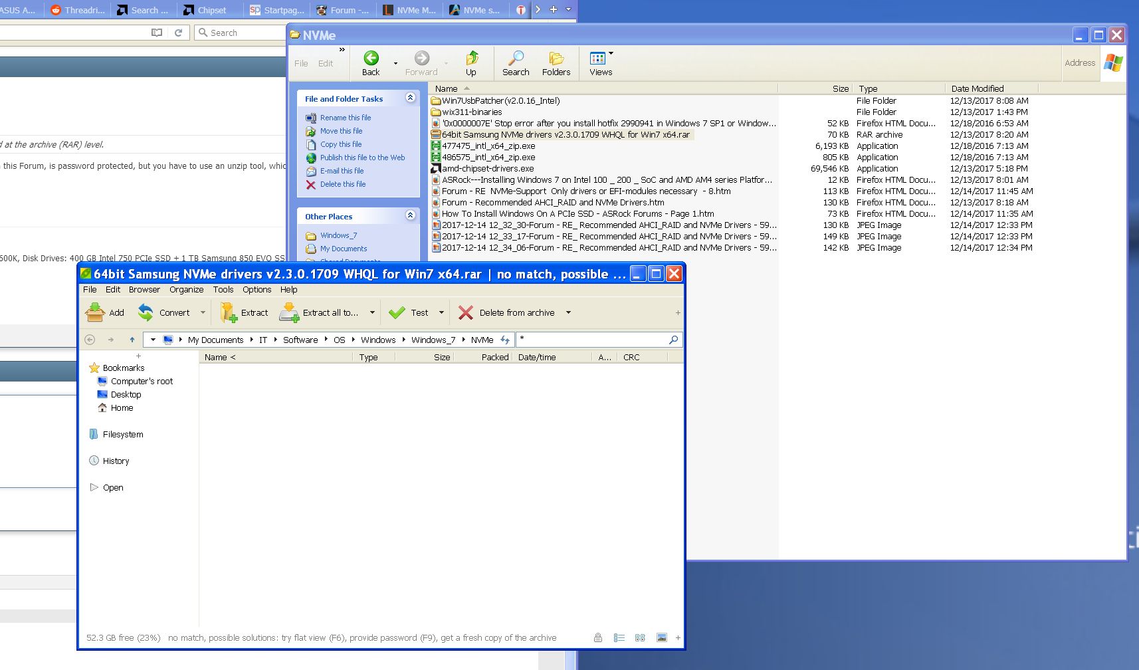Select Computer's root in PeaZip sidebar
This screenshot has width=1139, height=670.
pos(135,381)
